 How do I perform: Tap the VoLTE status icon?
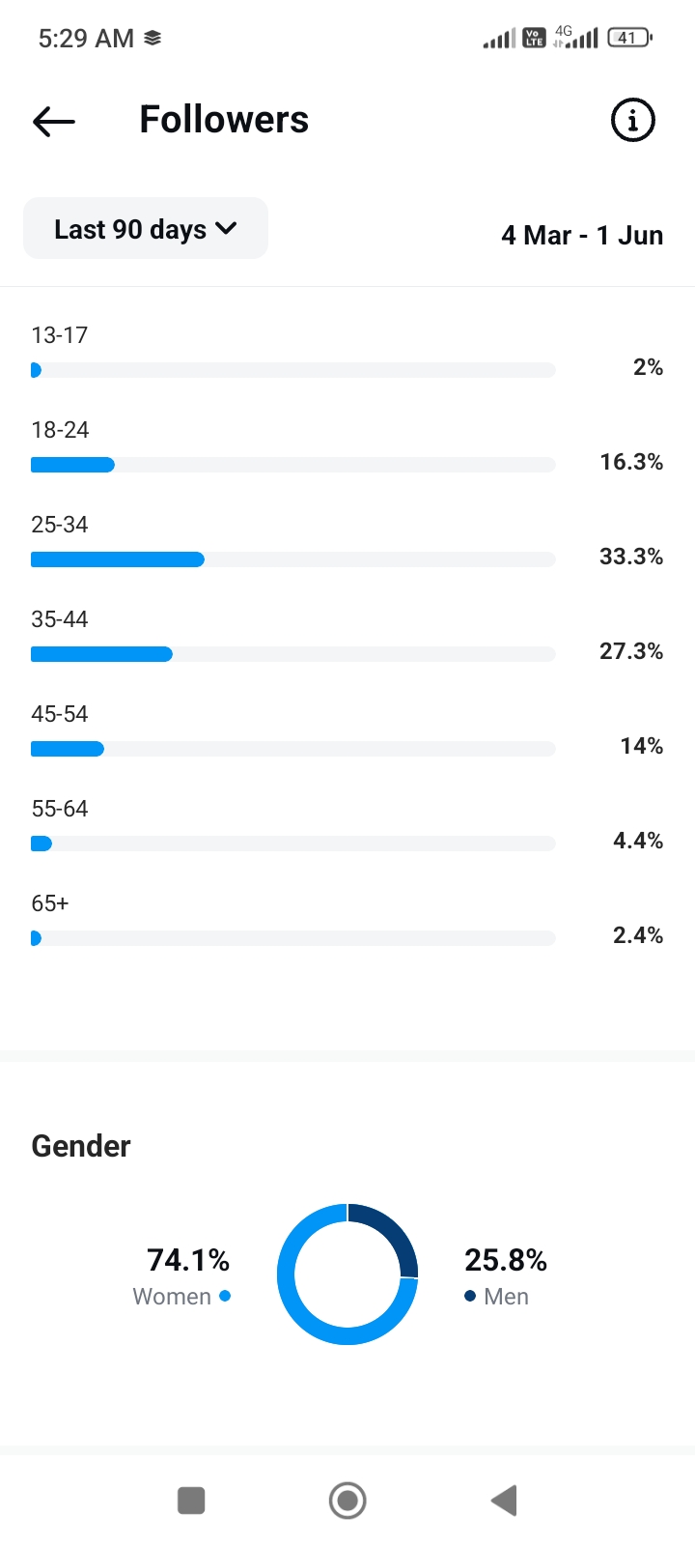[534, 38]
